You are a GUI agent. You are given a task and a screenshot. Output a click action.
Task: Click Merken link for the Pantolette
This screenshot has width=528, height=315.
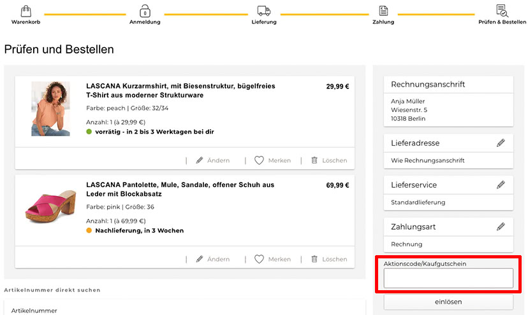(279, 259)
